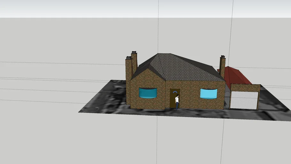Click the gray shingled main roof

179,68
